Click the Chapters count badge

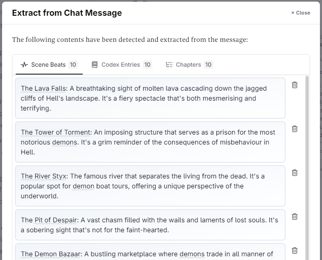208,65
